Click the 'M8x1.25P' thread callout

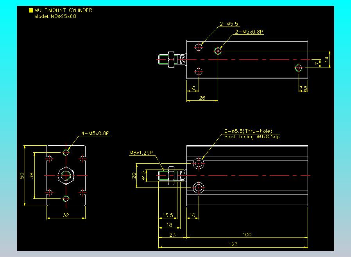point(141,153)
